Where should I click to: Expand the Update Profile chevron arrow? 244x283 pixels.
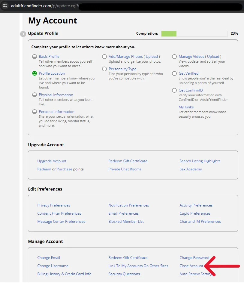click(x=23, y=34)
